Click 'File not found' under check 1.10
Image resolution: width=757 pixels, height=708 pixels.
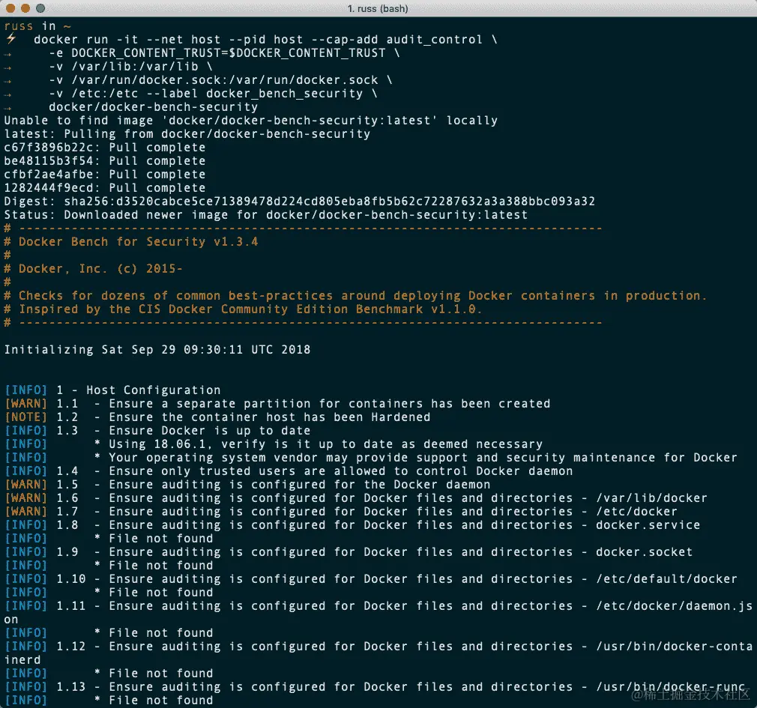(x=160, y=593)
